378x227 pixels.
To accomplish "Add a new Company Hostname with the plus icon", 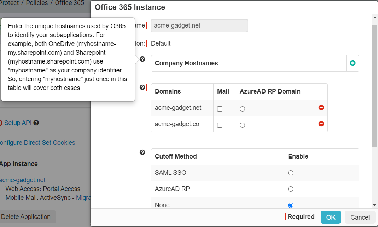I will coord(353,63).
